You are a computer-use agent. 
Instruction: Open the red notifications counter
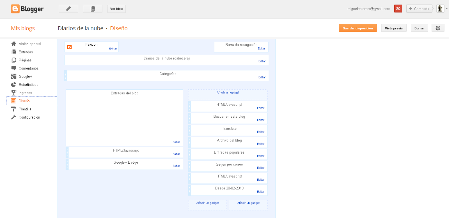398,9
